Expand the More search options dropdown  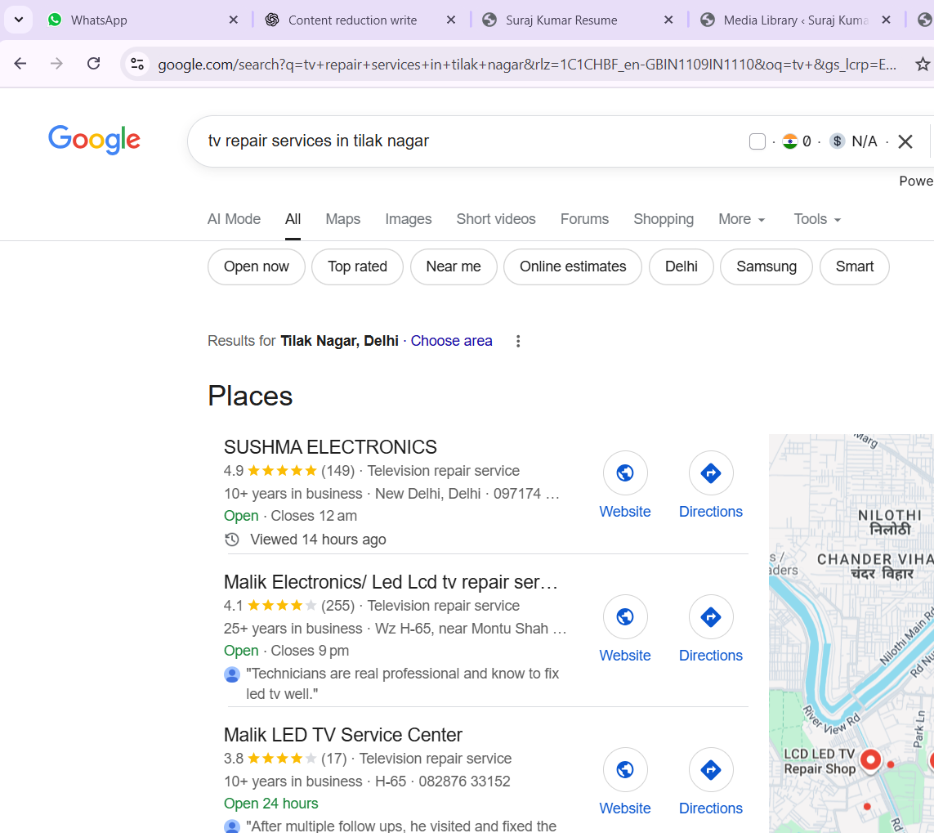(x=741, y=219)
